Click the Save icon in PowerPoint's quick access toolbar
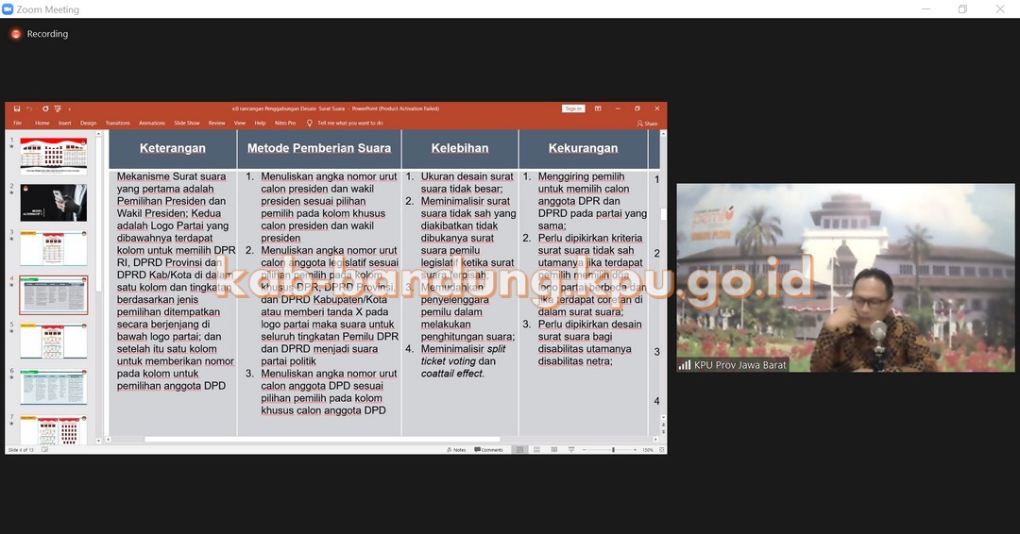 pos(17,108)
